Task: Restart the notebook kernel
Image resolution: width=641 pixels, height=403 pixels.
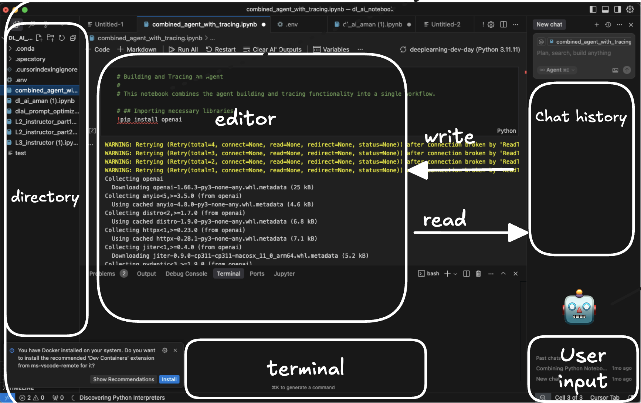Action: tap(221, 49)
